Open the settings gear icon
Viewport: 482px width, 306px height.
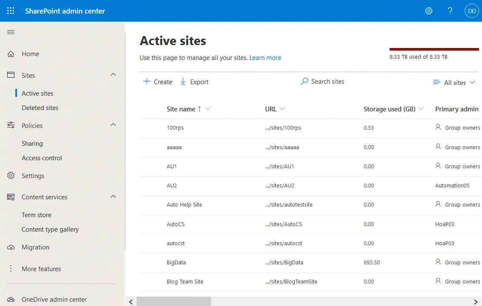[428, 11]
